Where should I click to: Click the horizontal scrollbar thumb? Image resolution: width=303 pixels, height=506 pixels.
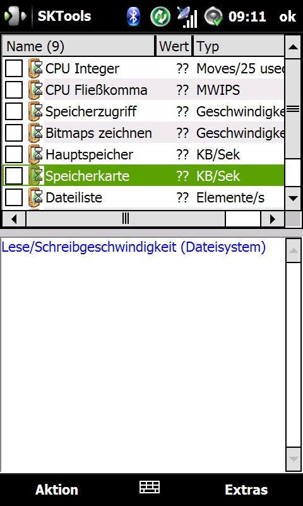click(x=126, y=219)
